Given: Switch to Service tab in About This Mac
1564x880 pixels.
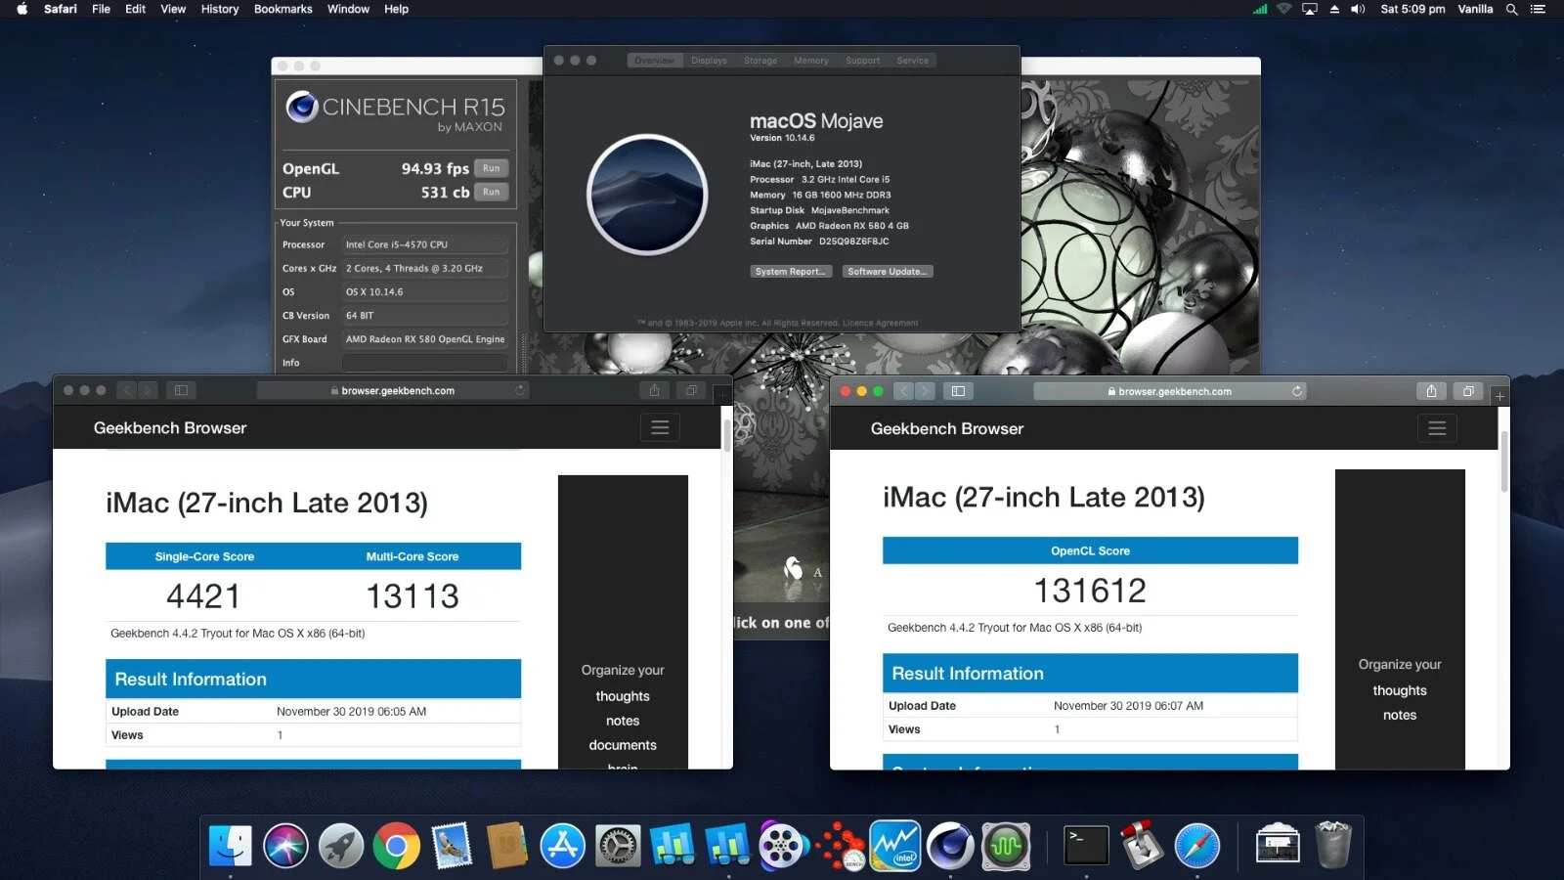Looking at the screenshot, I should (913, 61).
